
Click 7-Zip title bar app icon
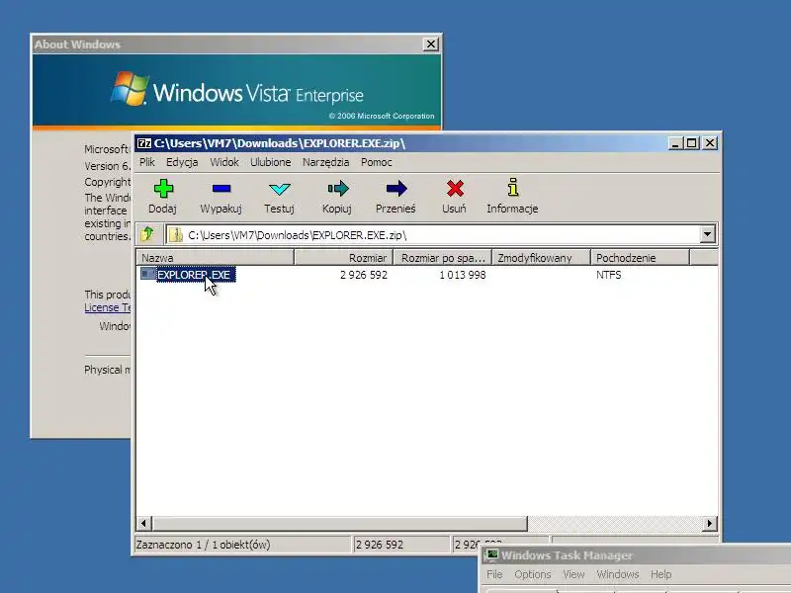tap(144, 143)
